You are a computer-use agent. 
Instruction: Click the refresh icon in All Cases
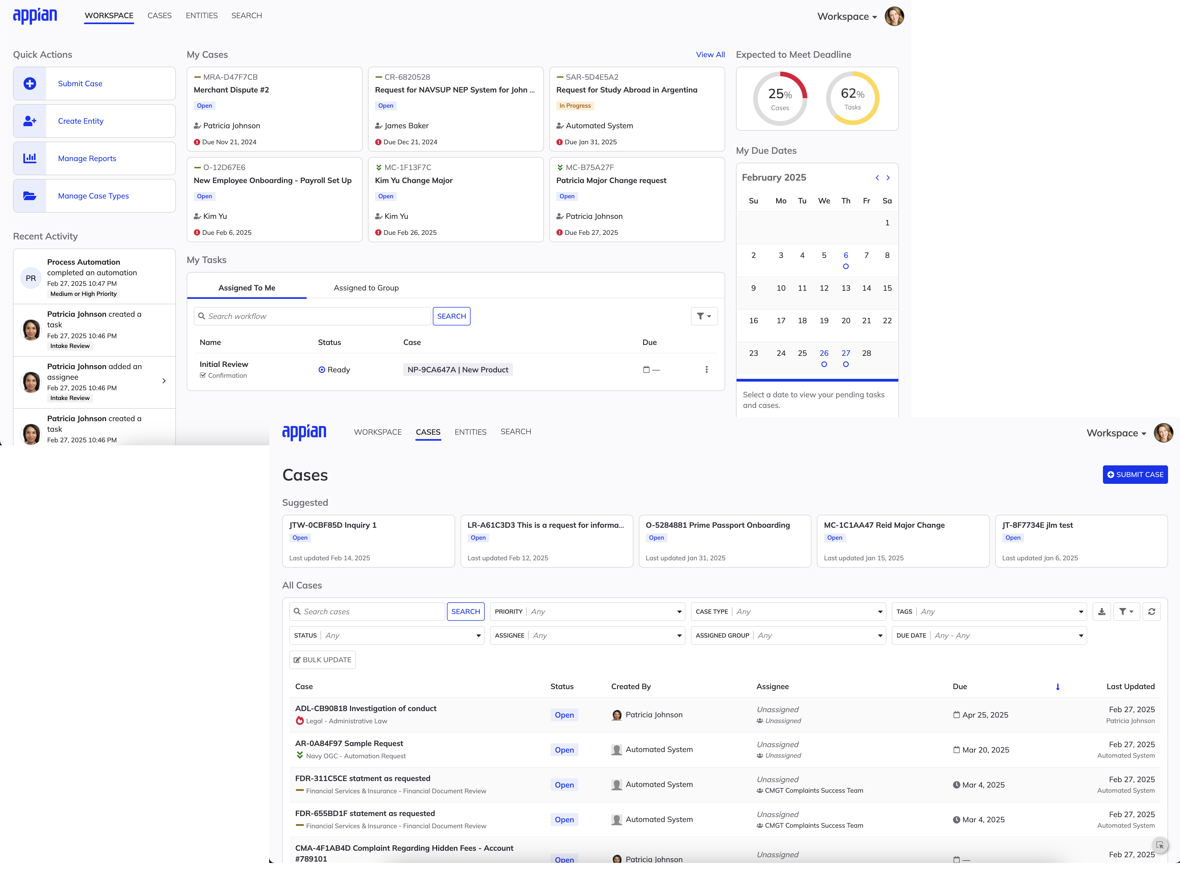1152,612
